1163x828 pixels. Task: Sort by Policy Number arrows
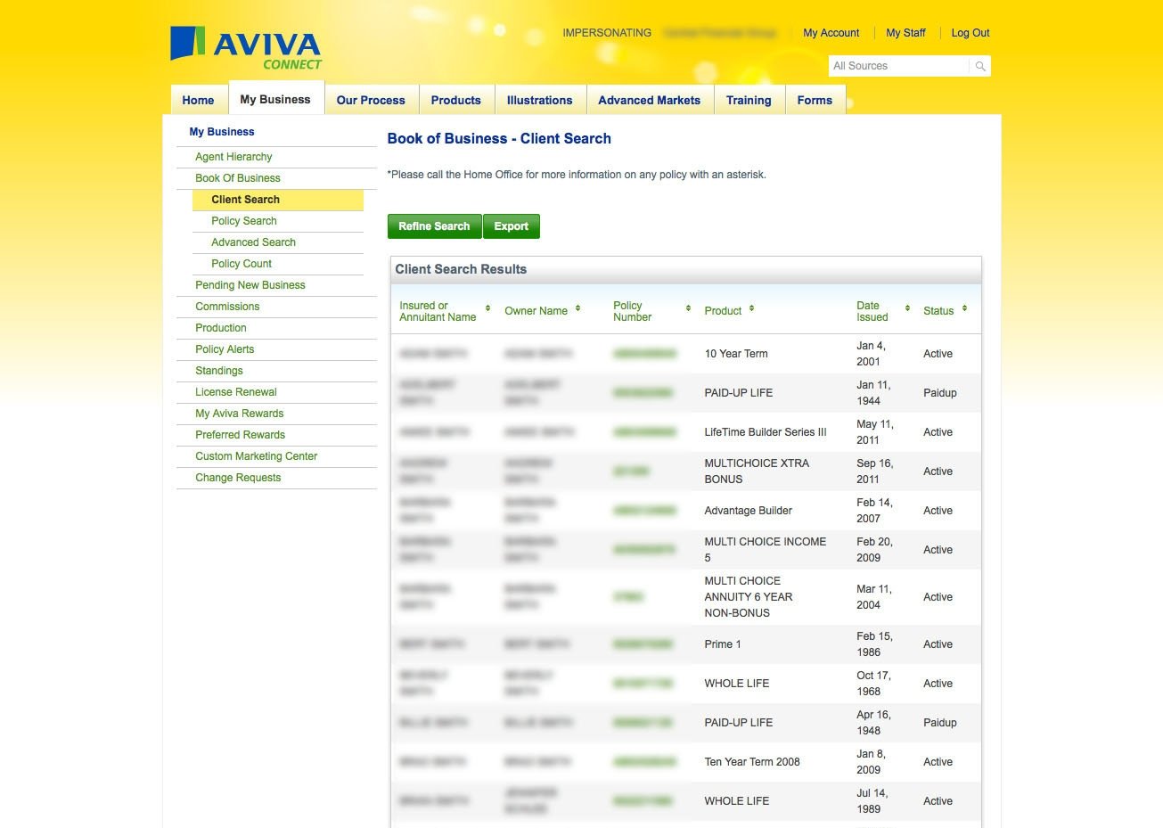pyautogui.click(x=688, y=308)
